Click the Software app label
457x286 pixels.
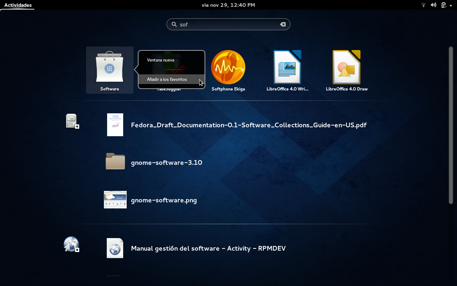coord(110,89)
